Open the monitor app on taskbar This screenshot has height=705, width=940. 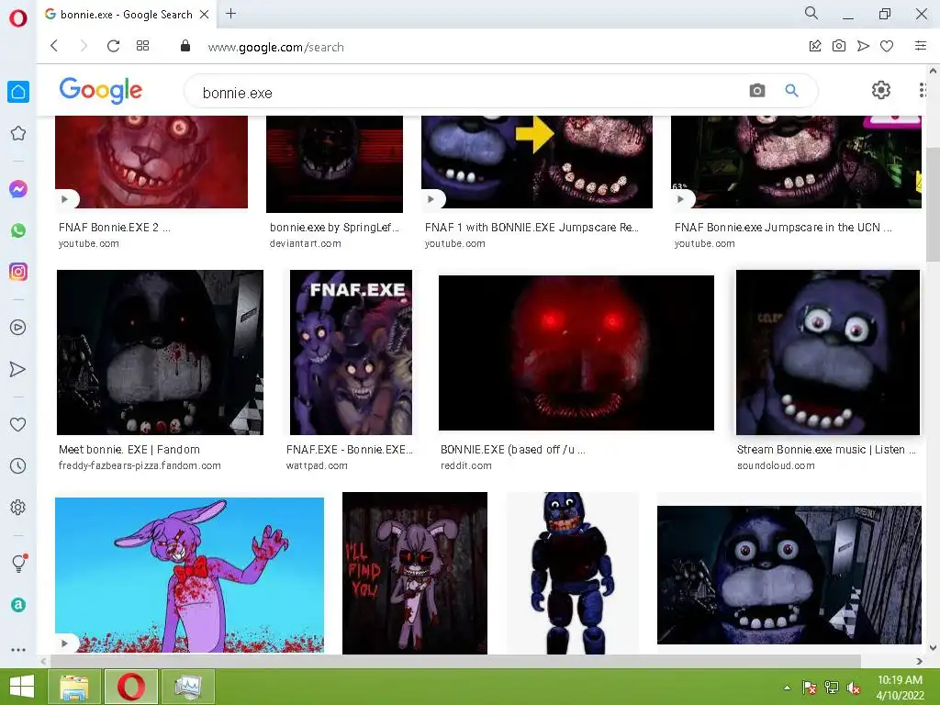pyautogui.click(x=189, y=687)
